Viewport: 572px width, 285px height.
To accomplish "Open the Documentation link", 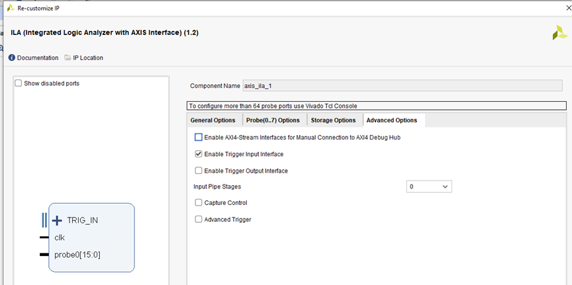I will pyautogui.click(x=38, y=58).
